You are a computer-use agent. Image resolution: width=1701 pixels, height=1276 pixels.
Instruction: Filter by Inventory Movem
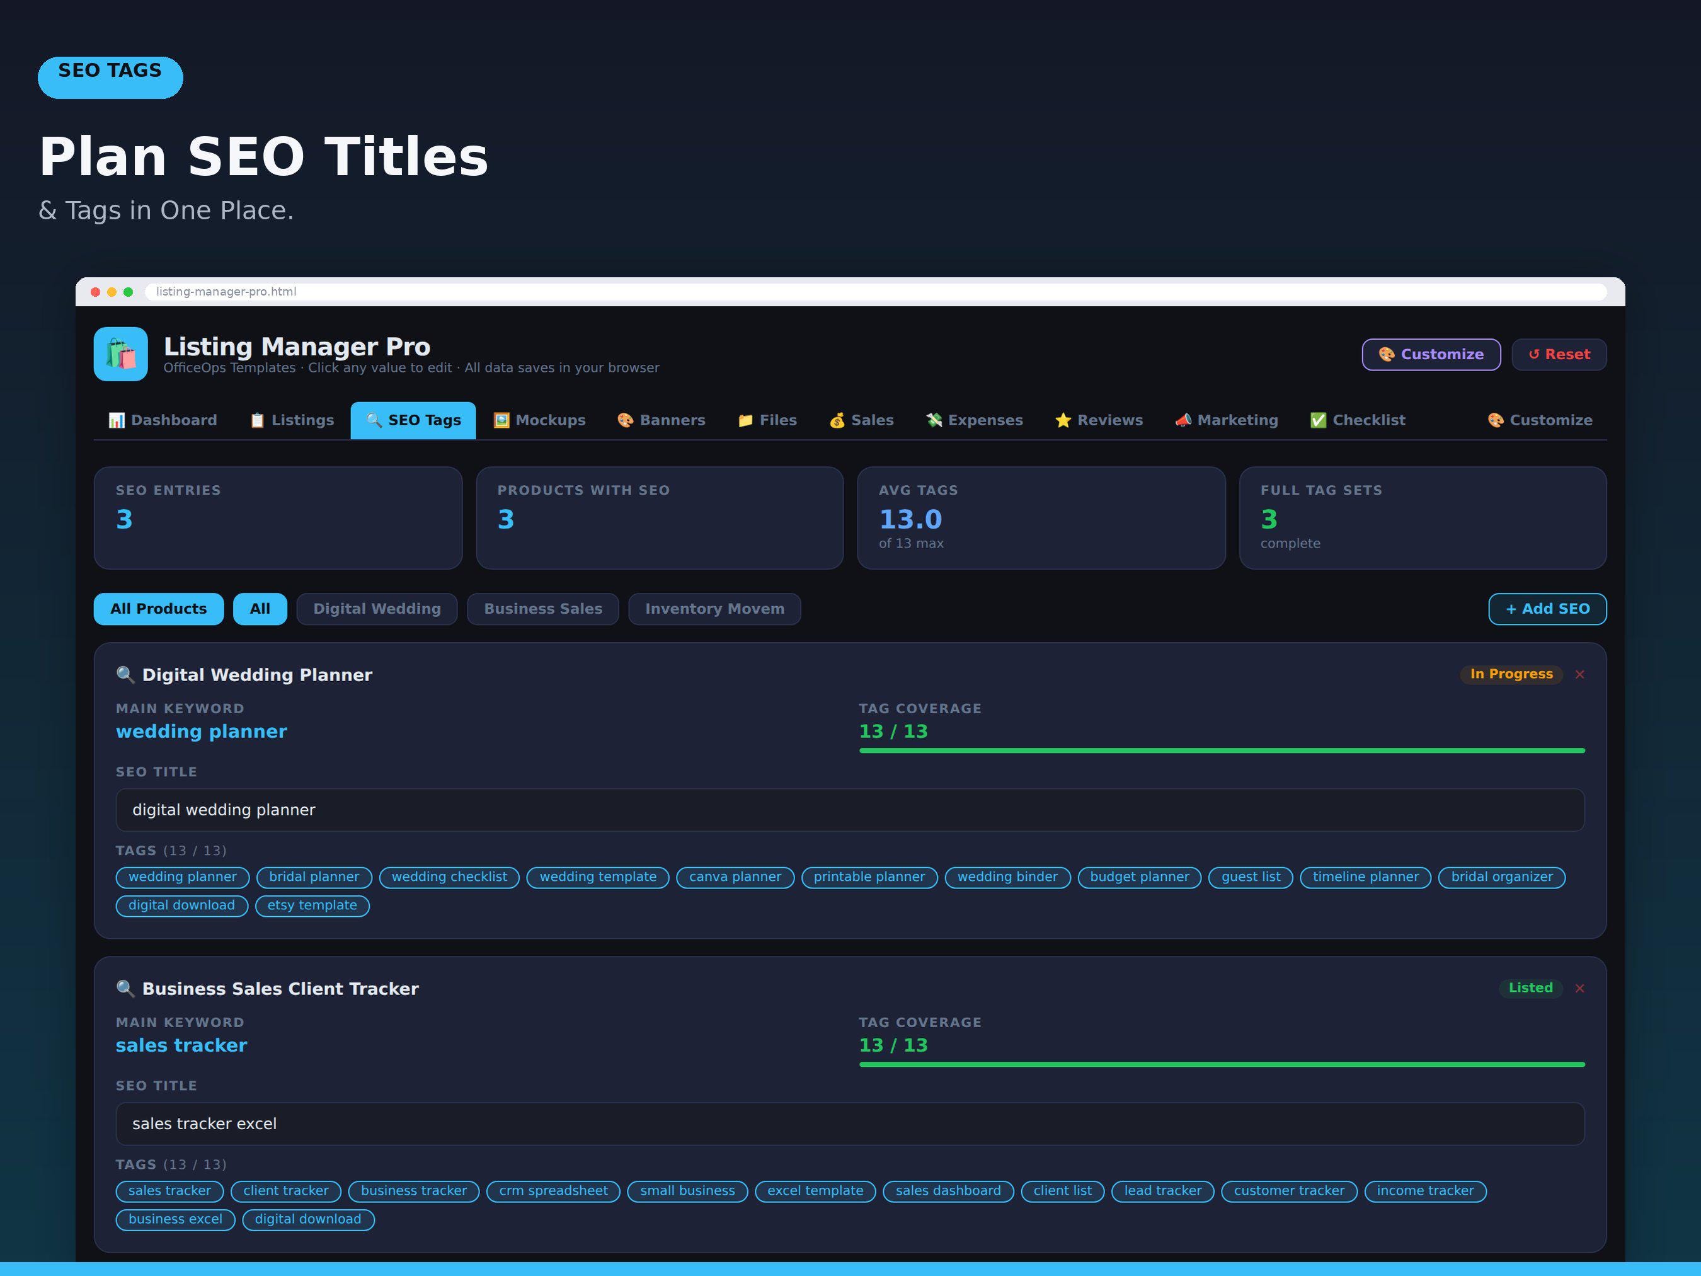pos(714,609)
